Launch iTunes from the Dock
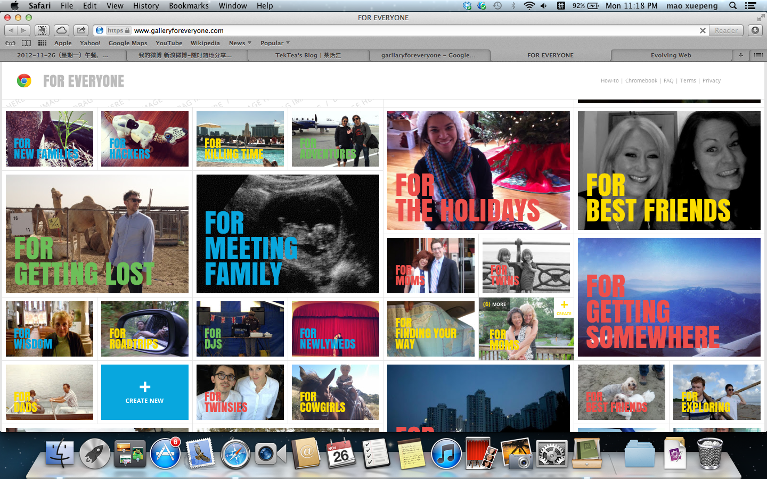 (446, 454)
